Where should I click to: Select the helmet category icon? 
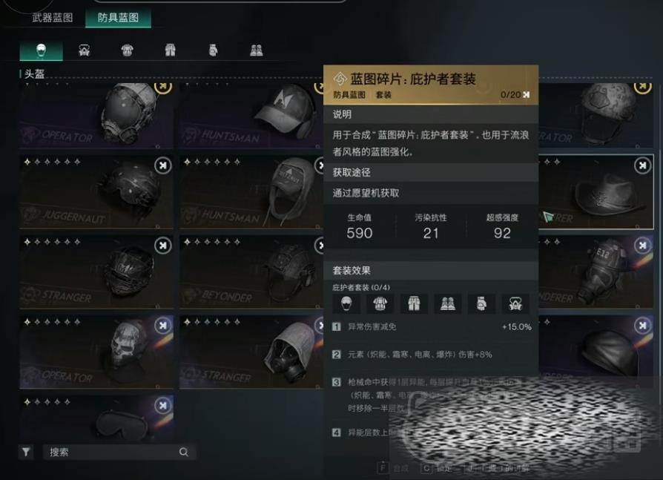coord(41,50)
